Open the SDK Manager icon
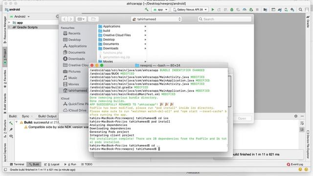This screenshot has height=176, width=313. (x=292, y=9)
